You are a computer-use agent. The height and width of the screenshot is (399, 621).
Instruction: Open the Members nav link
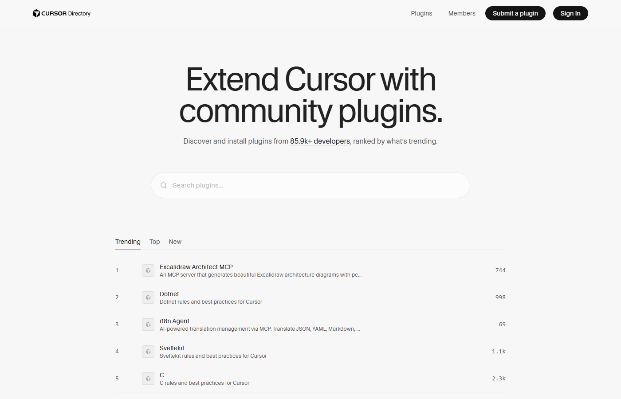click(462, 13)
